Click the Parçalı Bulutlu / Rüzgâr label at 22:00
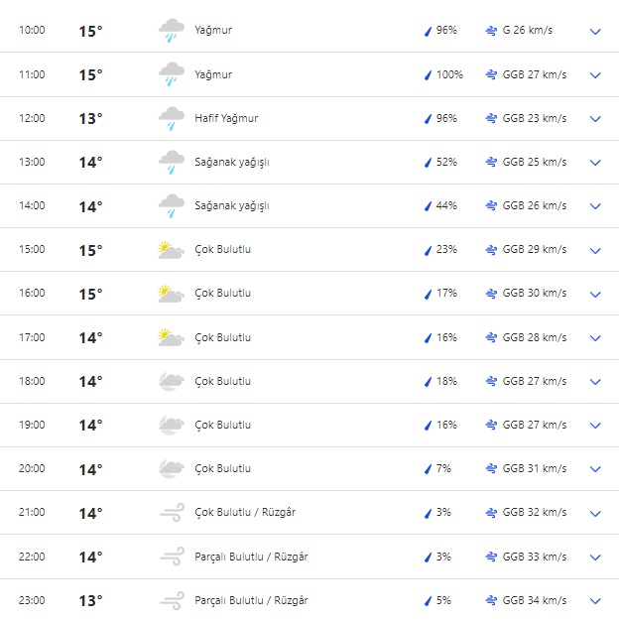The height and width of the screenshot is (621, 619). (x=251, y=557)
